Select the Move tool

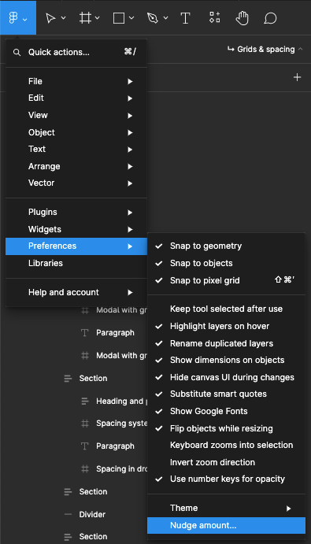click(50, 18)
